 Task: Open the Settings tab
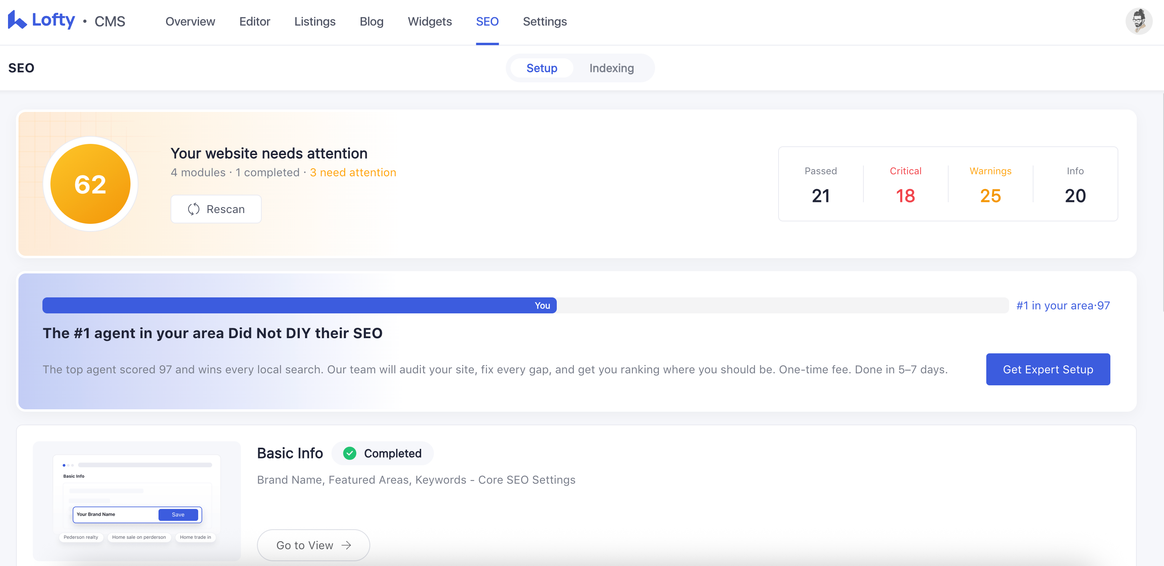tap(544, 21)
